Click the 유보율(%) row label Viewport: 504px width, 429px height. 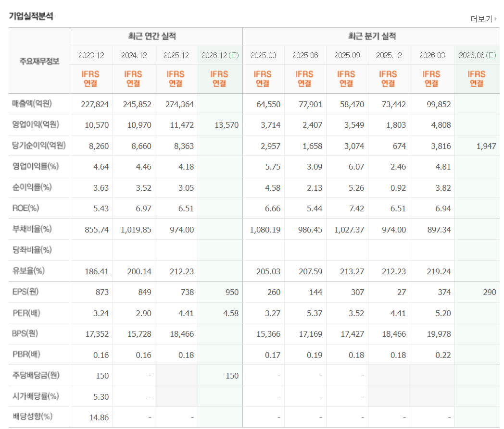pos(28,270)
